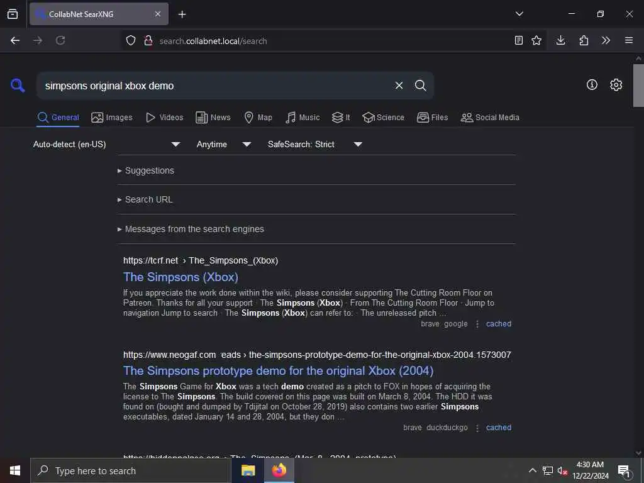Open Firefox application hamburger menu
Viewport: 644px width, 483px height.
click(629, 40)
